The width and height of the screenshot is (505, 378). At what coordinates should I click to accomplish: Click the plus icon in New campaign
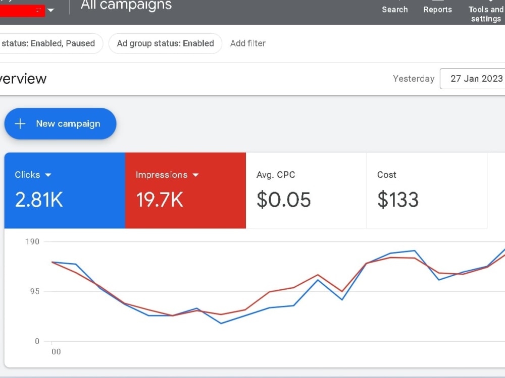[20, 124]
